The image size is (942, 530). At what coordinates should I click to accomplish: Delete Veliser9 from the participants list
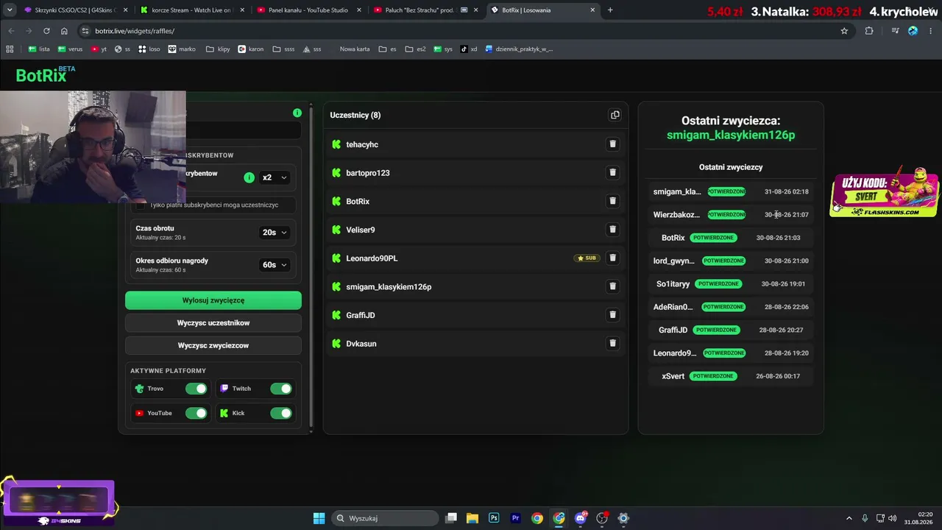(x=612, y=230)
